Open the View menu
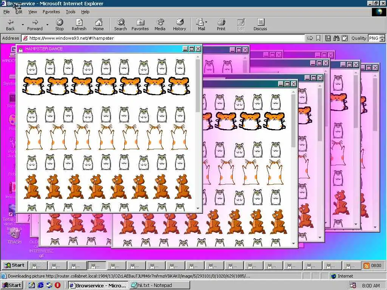This screenshot has width=387, height=290. tap(33, 12)
